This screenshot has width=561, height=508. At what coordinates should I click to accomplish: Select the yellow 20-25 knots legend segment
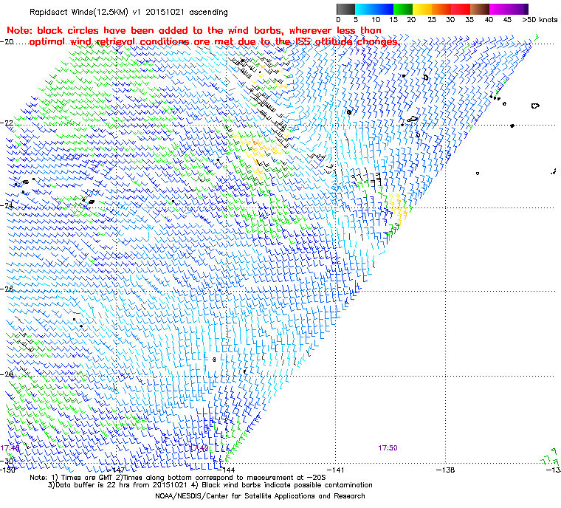pyautogui.click(x=422, y=9)
